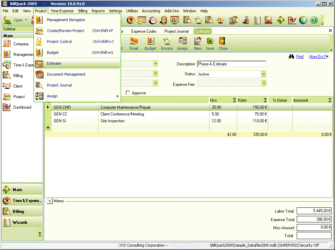The width and height of the screenshot is (335, 250).
Task: Open the Status dropdown showing Active
Action: (264, 74)
